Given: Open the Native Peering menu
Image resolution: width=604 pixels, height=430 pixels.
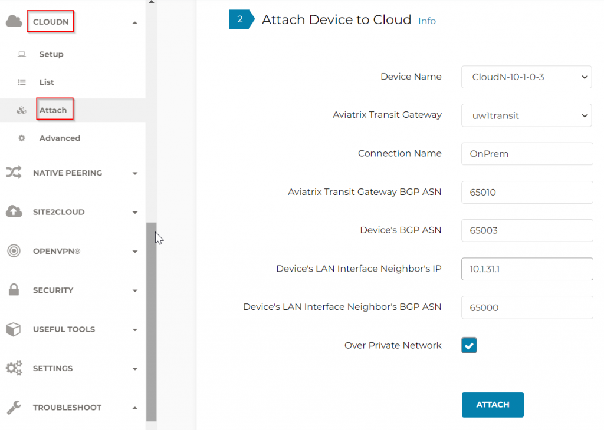Looking at the screenshot, I should (67, 173).
